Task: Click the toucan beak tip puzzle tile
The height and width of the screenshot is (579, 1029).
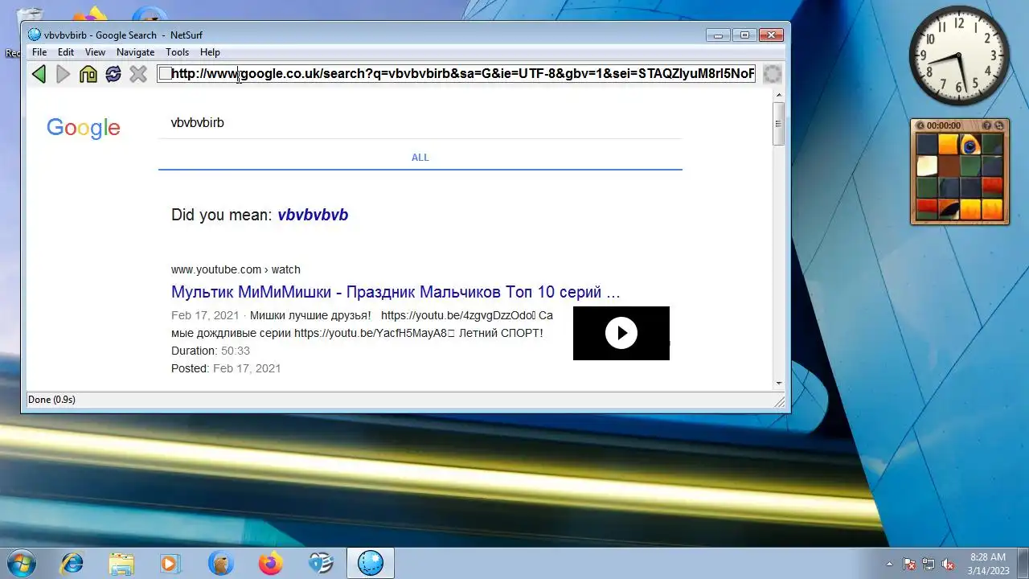Action: 949,209
